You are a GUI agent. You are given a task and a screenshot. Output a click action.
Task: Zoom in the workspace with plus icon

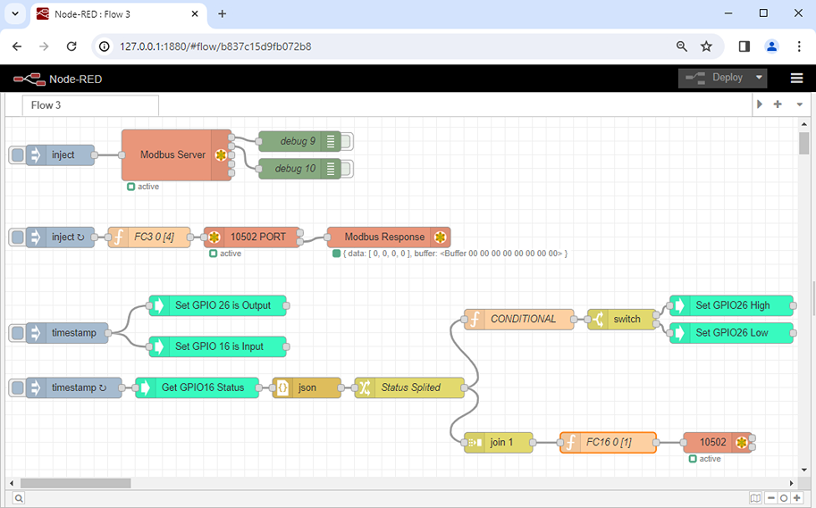pos(797,498)
